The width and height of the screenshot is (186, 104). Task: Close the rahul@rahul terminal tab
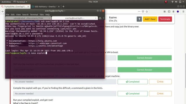coord(49,18)
